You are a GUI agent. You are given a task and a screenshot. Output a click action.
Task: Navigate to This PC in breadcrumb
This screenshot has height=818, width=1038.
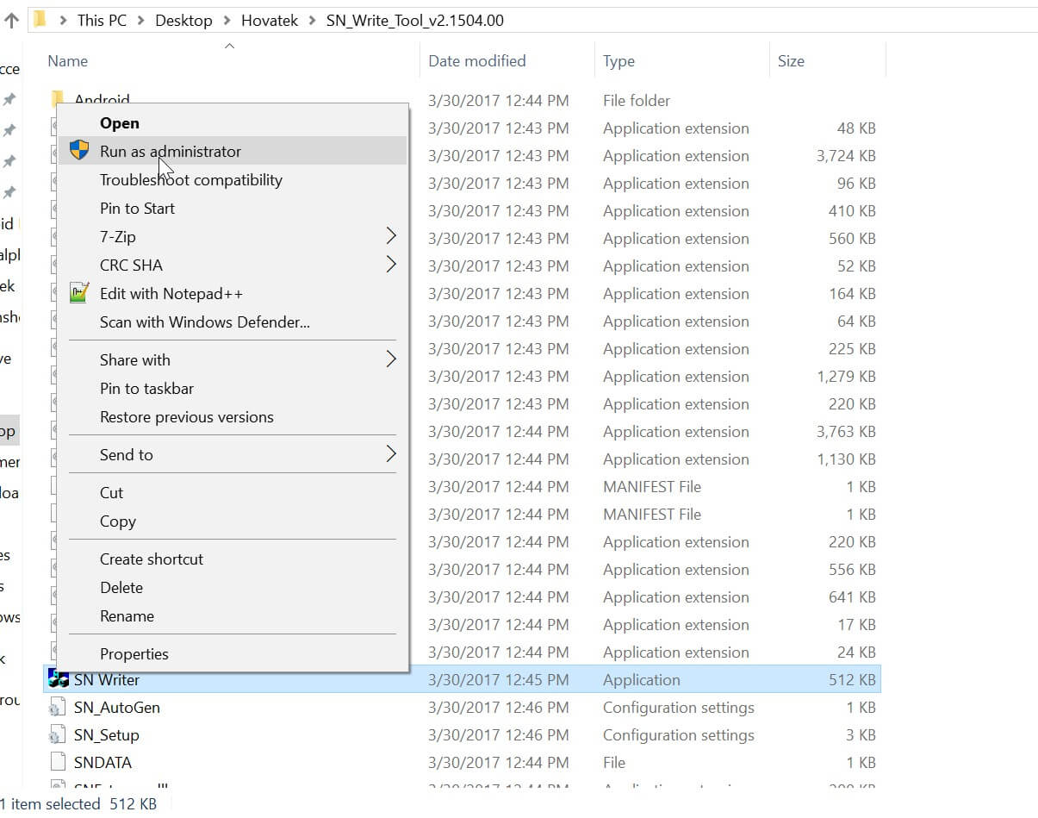coord(102,19)
